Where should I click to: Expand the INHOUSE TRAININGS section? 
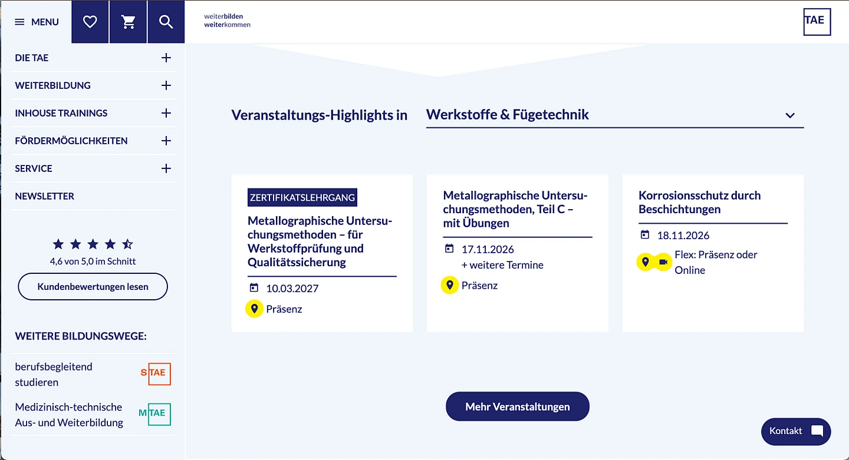[x=166, y=113]
